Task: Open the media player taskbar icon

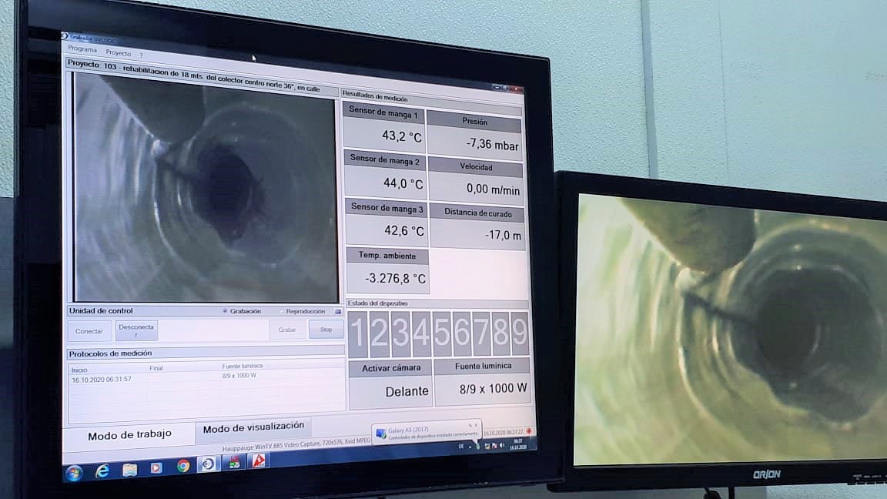Action: point(156,468)
